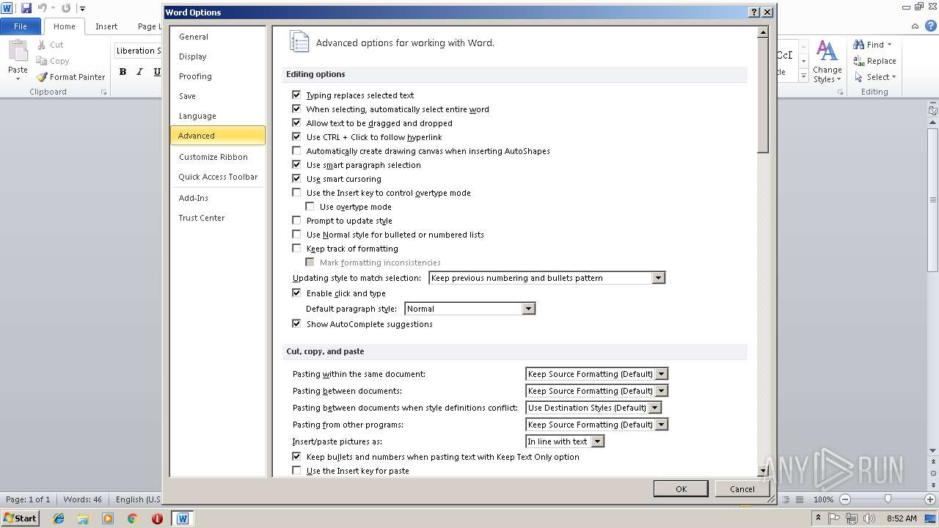Click the Find binoculars icon
The width and height of the screenshot is (939, 528).
pos(859,45)
